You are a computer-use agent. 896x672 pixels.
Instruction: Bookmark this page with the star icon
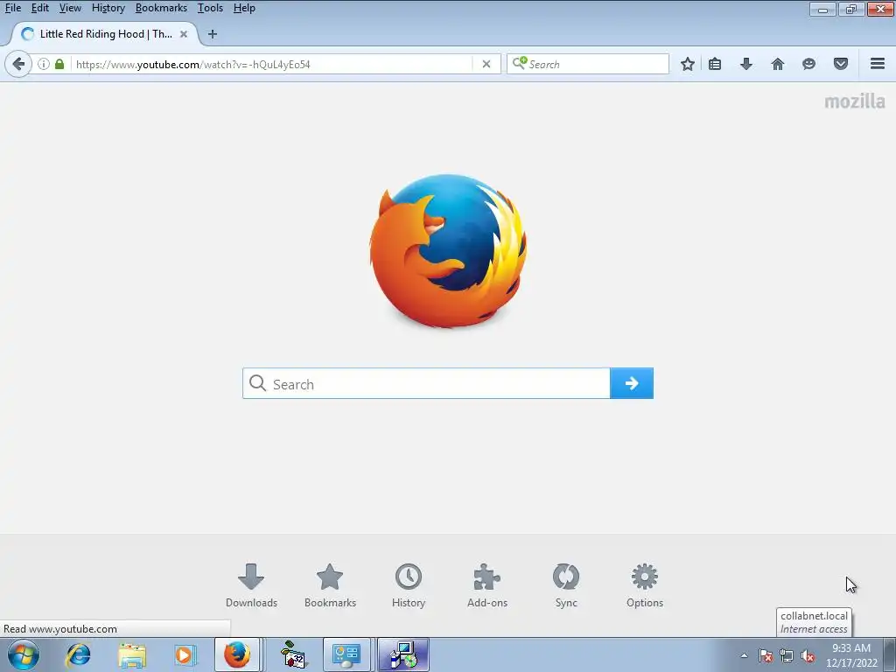click(688, 64)
